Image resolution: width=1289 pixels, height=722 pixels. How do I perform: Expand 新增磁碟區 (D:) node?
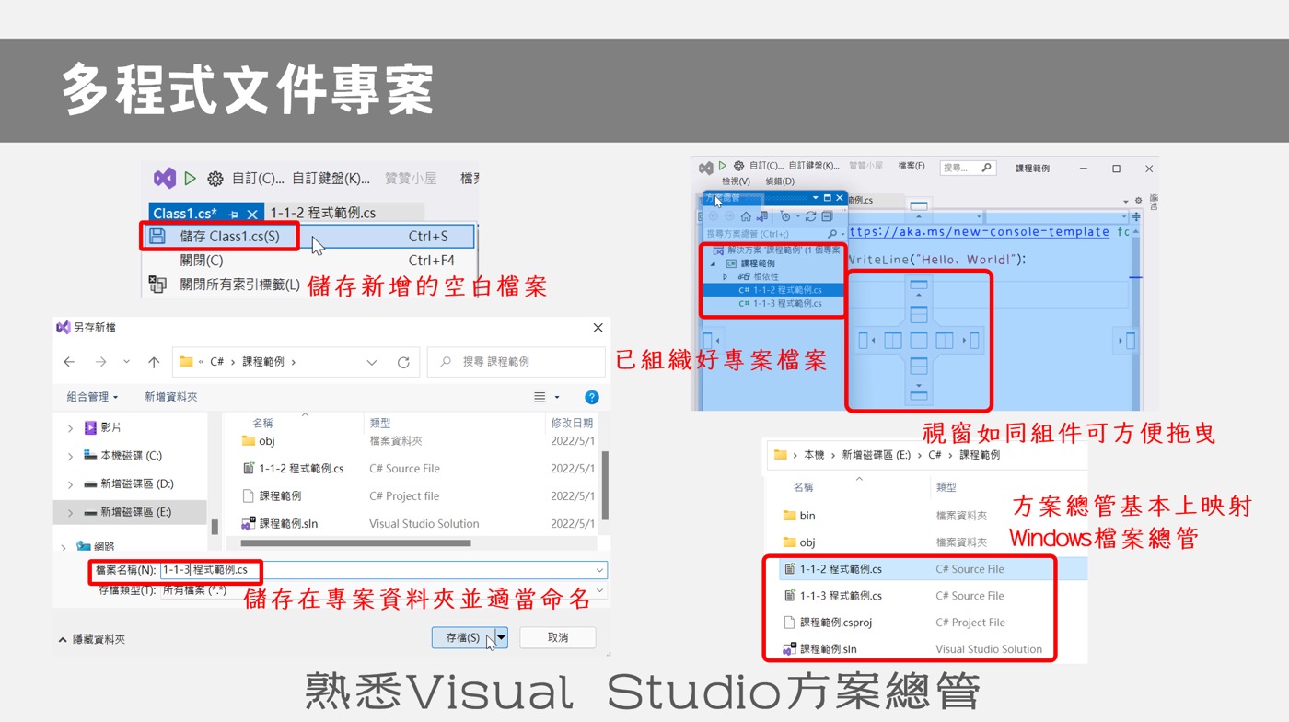70,484
